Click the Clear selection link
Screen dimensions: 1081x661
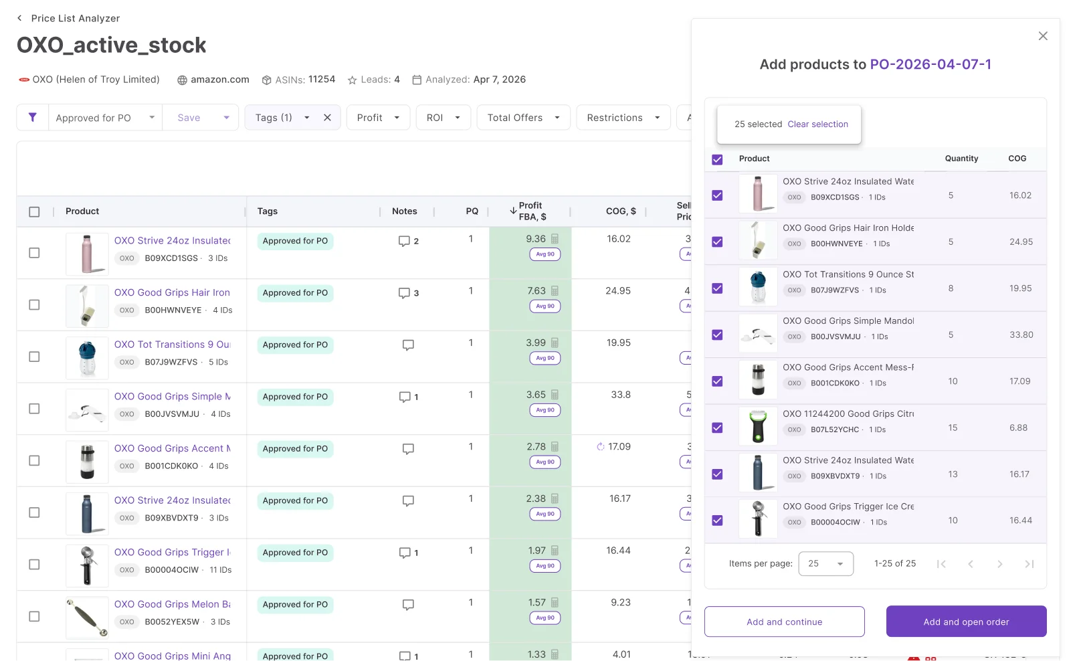pos(817,124)
